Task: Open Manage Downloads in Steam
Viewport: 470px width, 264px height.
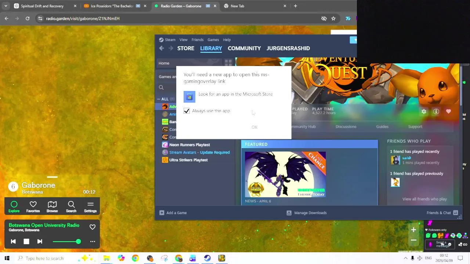Action: tap(307, 213)
